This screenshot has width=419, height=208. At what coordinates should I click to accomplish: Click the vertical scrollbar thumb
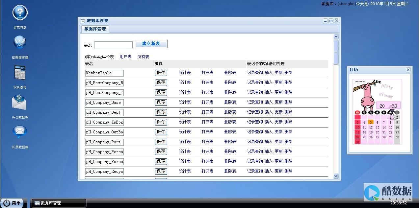[336, 52]
